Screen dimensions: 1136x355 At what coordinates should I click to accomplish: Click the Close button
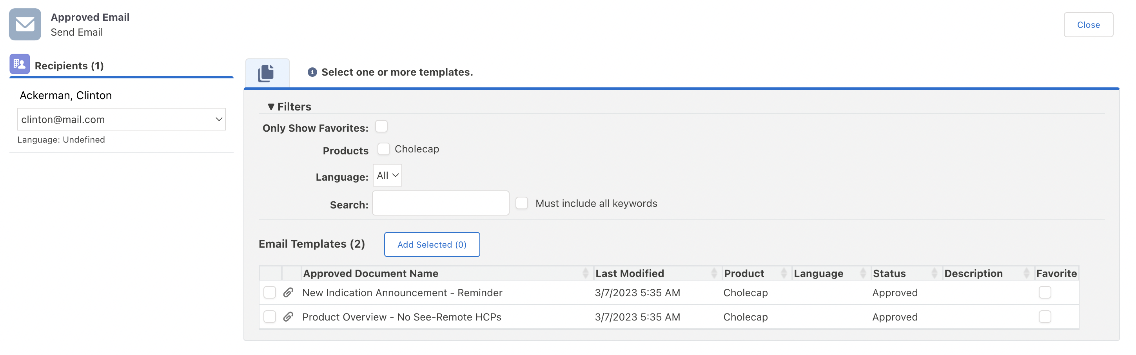[1088, 25]
